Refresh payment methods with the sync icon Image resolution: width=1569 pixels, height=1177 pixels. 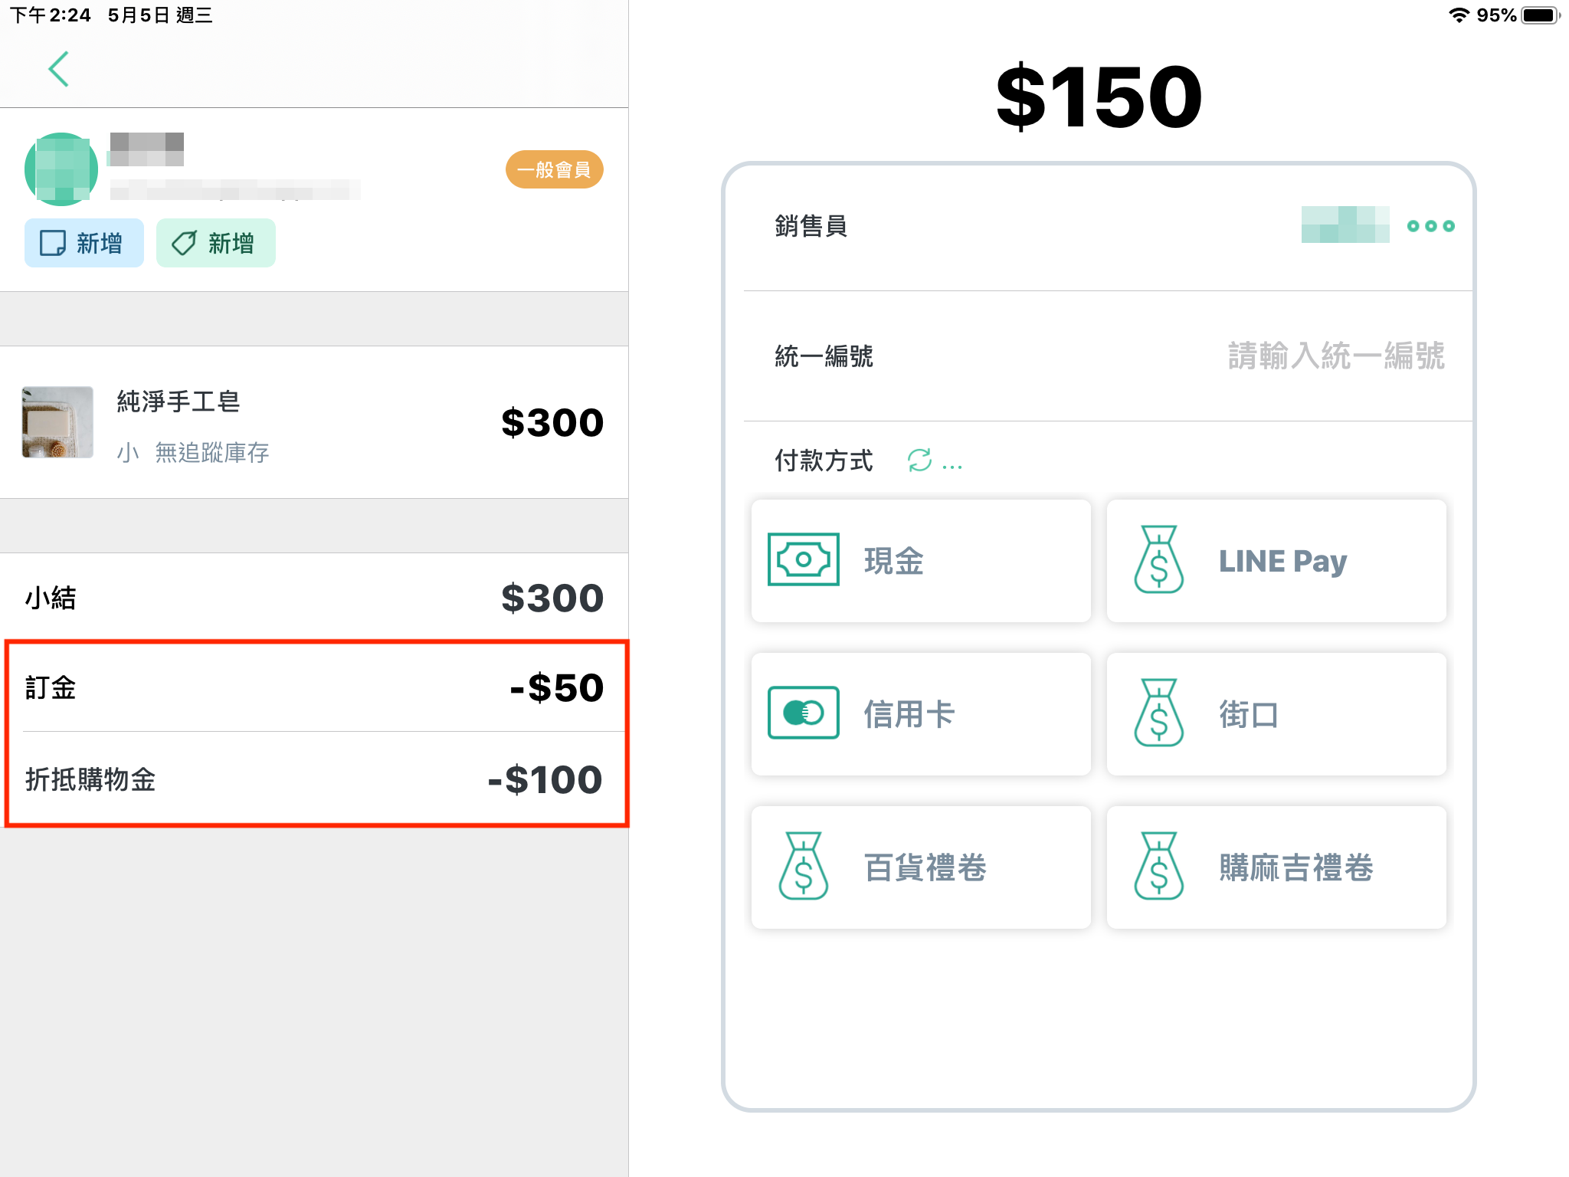(x=919, y=461)
